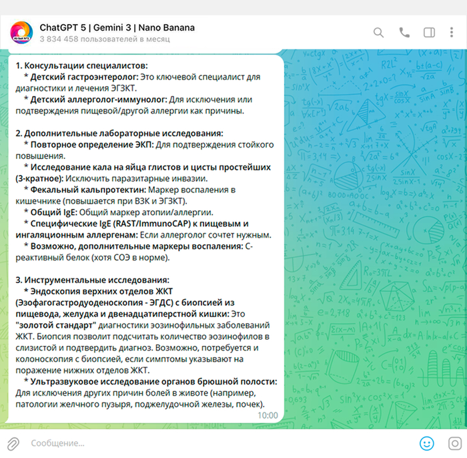Click the bot's round profile avatar
This screenshot has width=467, height=458.
pos(21,32)
